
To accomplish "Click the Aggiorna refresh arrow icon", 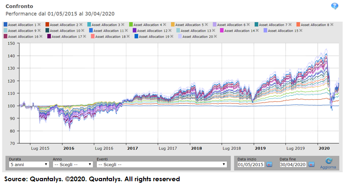I will pos(328,161).
